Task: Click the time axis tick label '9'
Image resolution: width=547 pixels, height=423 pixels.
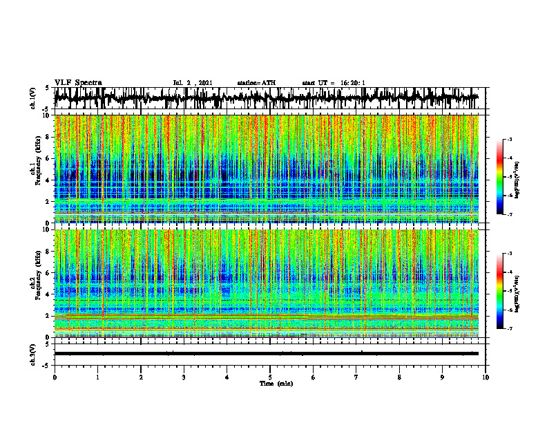Action: coord(442,377)
